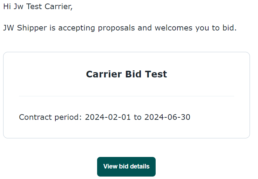Image resolution: width=258 pixels, height=179 pixels.
Task: Click the word proposals in the intro sentence
Action: pyautogui.click(x=116, y=28)
